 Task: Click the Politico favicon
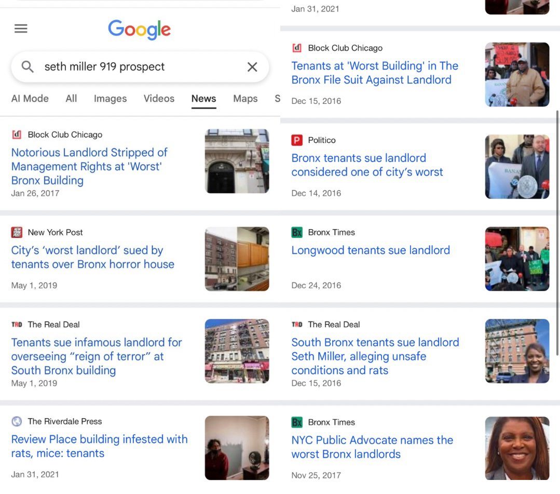[x=297, y=140]
